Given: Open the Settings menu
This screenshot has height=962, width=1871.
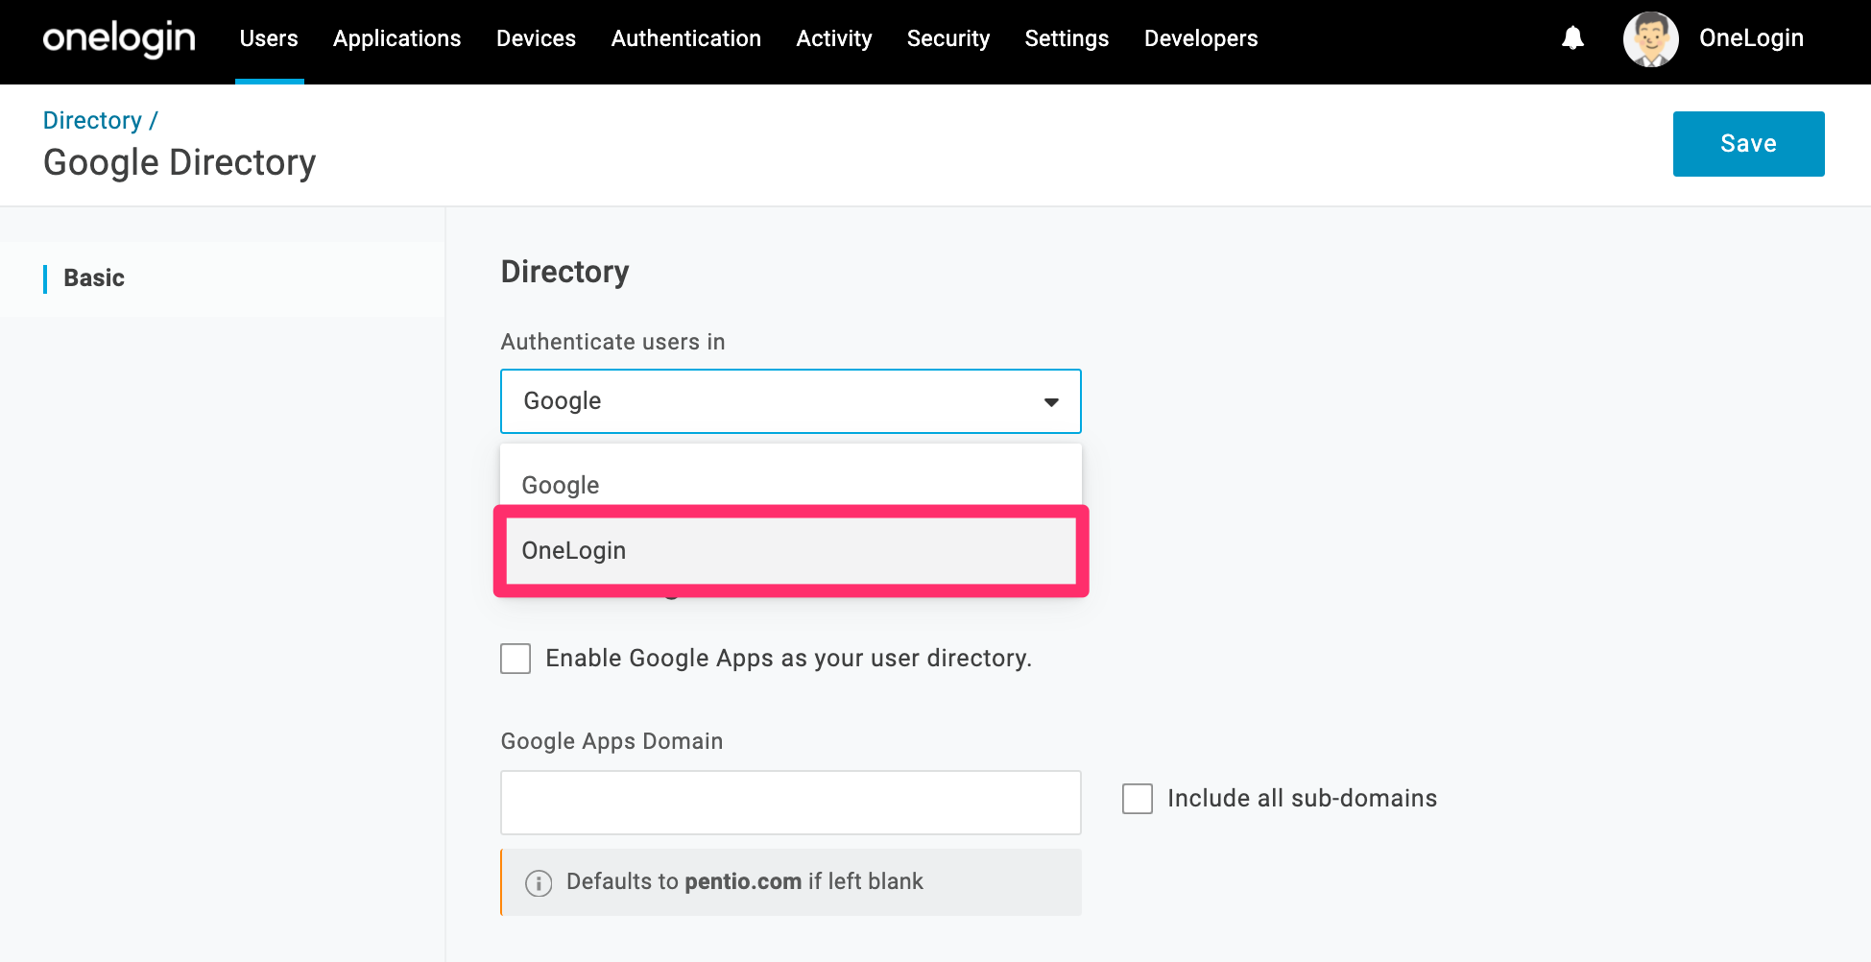Looking at the screenshot, I should [x=1067, y=38].
